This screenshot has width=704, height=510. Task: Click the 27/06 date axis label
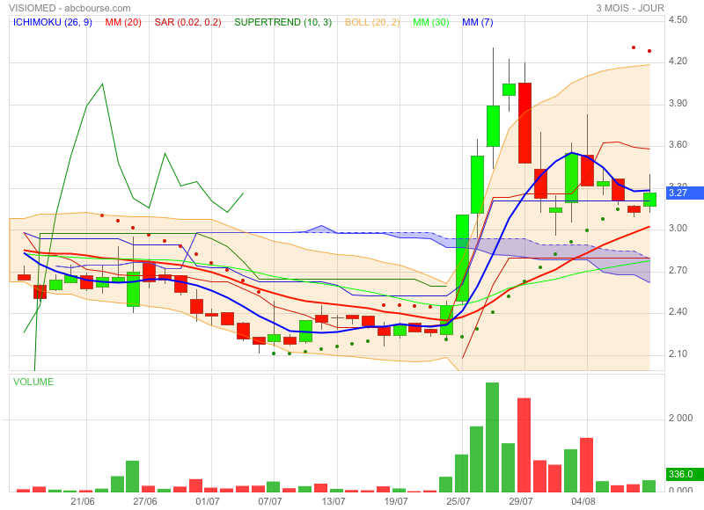coord(145,501)
